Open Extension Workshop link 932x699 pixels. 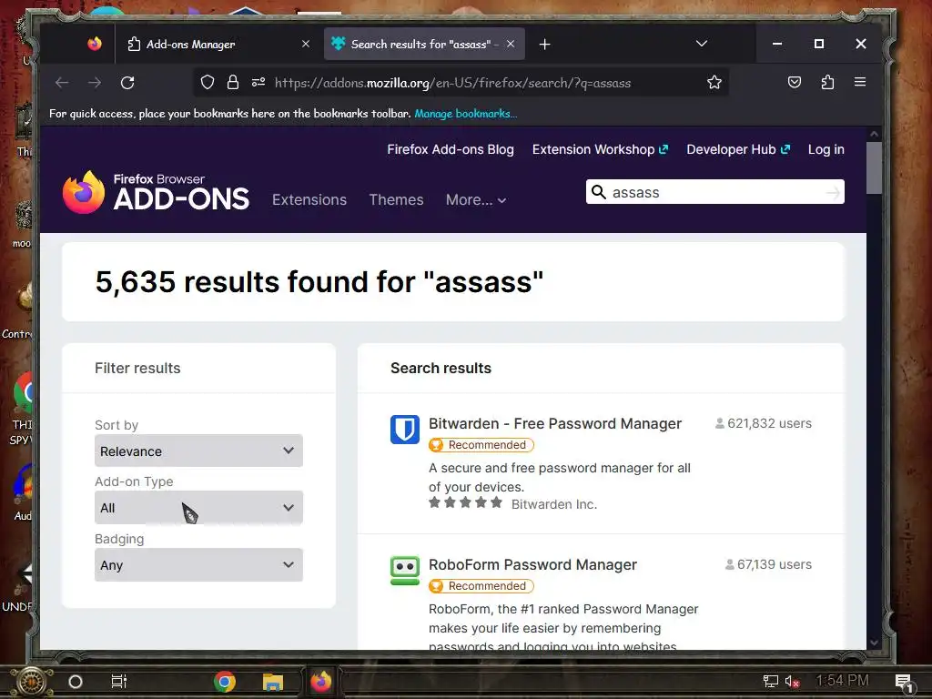[x=601, y=150]
